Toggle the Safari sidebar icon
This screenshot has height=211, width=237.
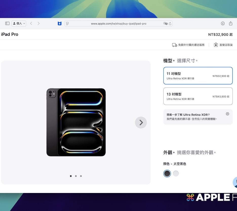(7, 24)
